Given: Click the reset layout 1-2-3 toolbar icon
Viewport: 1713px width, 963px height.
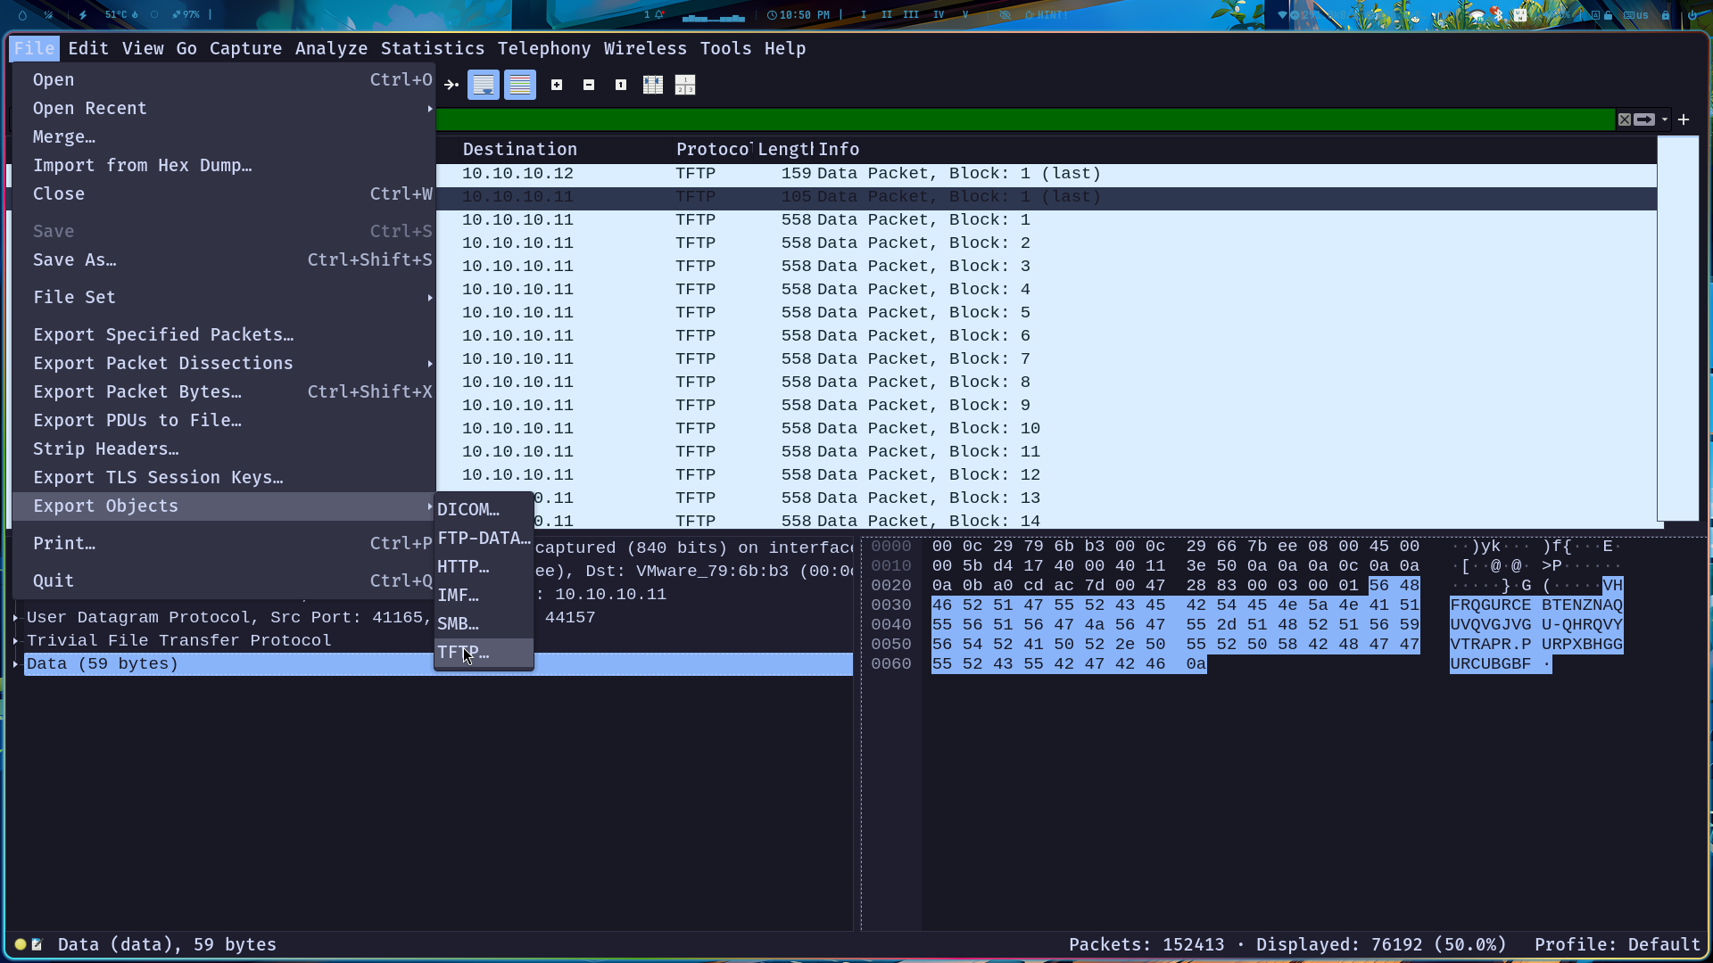Looking at the screenshot, I should click(x=685, y=85).
